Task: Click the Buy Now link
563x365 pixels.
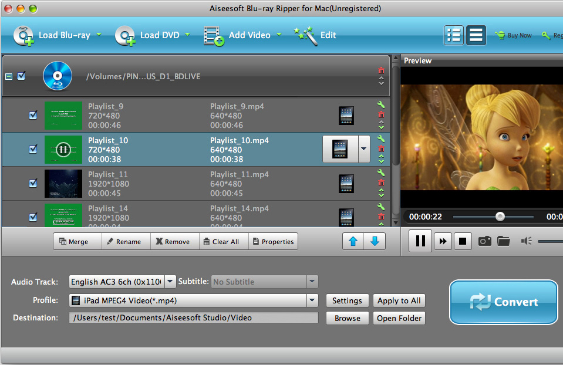Action: click(x=519, y=35)
